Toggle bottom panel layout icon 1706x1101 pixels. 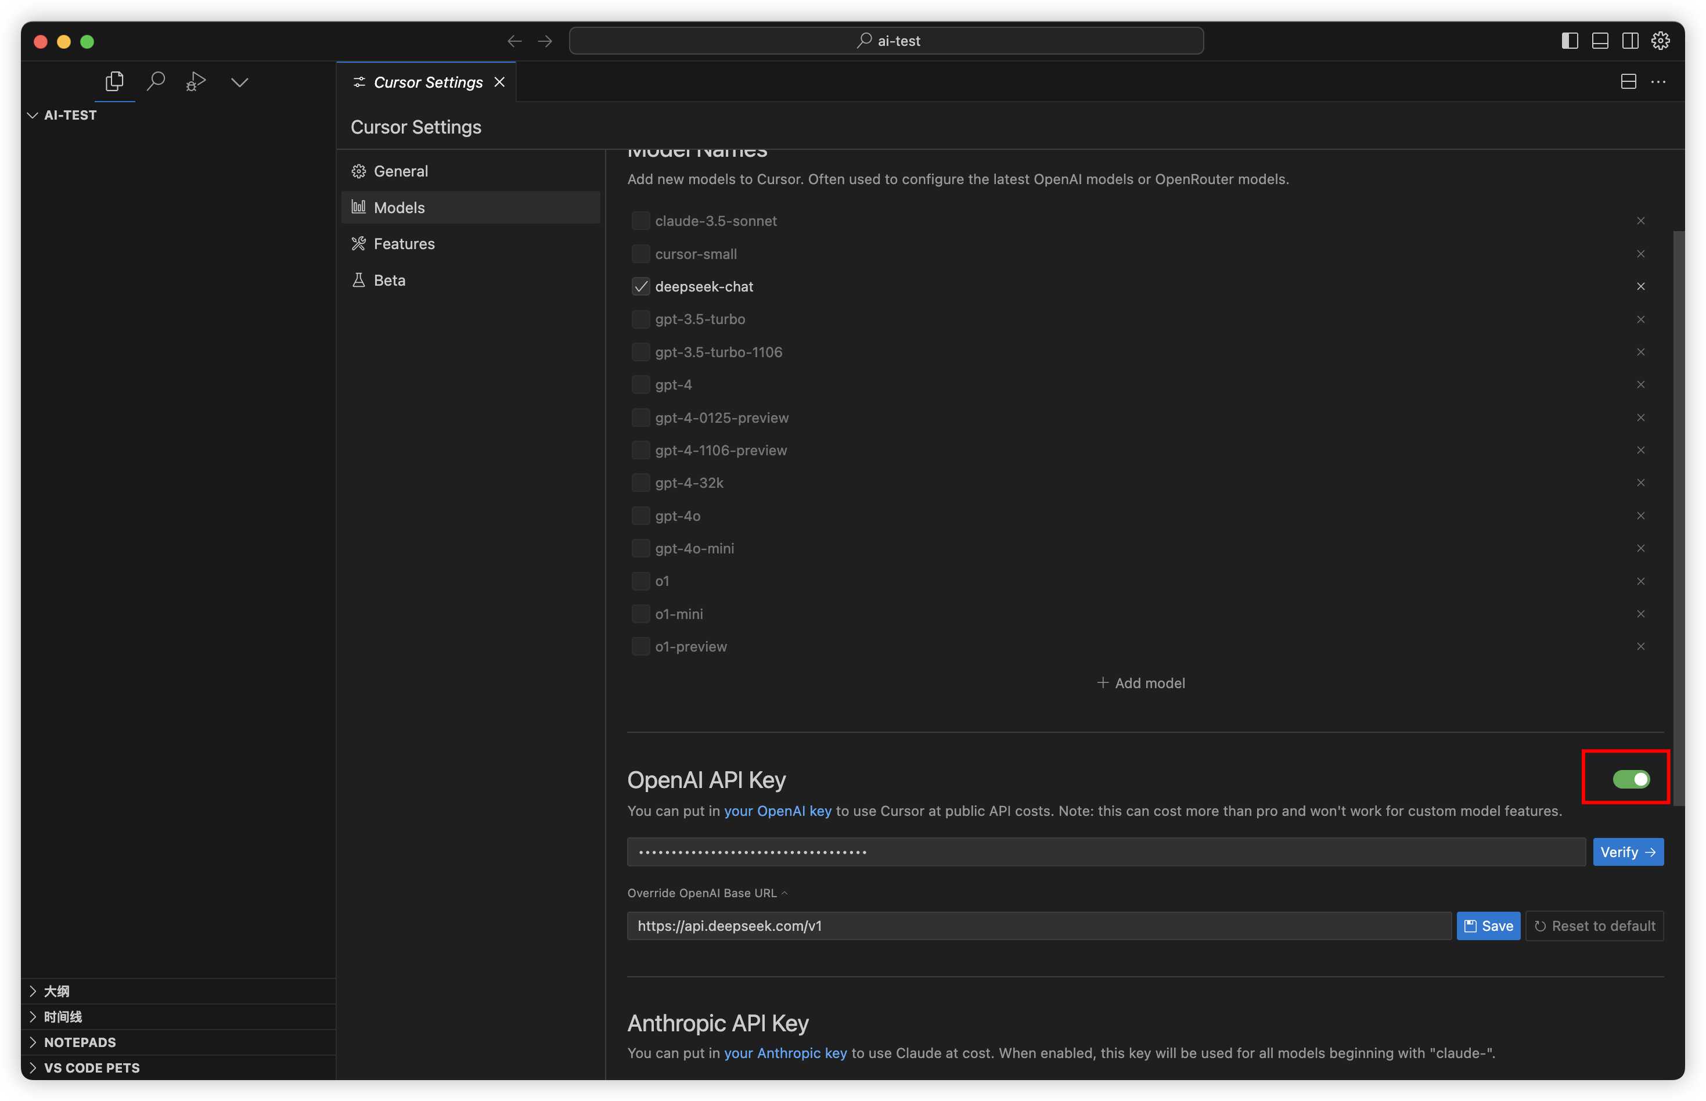click(x=1600, y=41)
